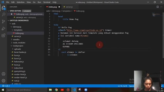
Task: Follow the siamiruyelindo.ac.id link in code
Action: (85, 30)
